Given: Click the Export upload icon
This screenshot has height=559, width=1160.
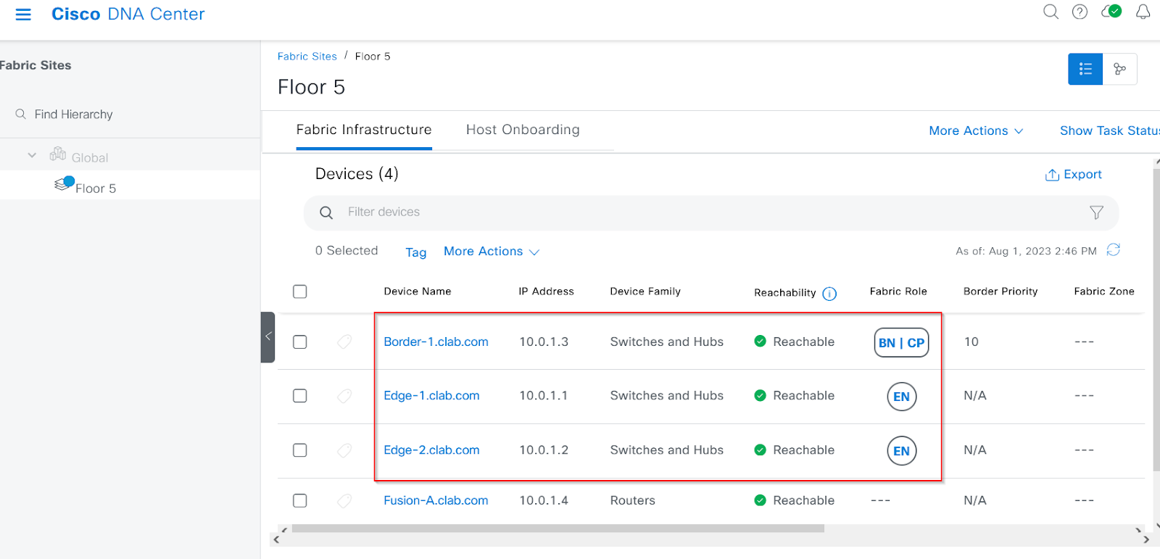Looking at the screenshot, I should (x=1052, y=175).
